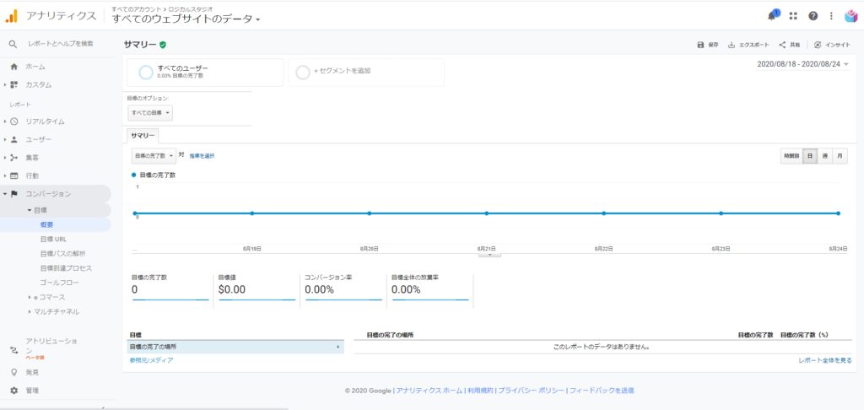Open the three-dot more options menu
Viewport: 864px width, 410px height.
pos(831,16)
